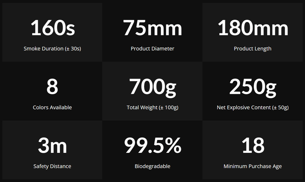The height and width of the screenshot is (182, 305).
Task: Select the Product Diameter label
Action: (x=152, y=49)
